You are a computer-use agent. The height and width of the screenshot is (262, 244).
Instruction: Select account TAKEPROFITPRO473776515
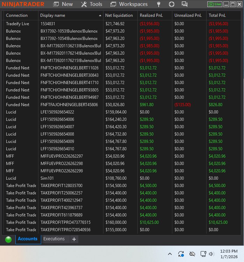[x=122, y=222]
